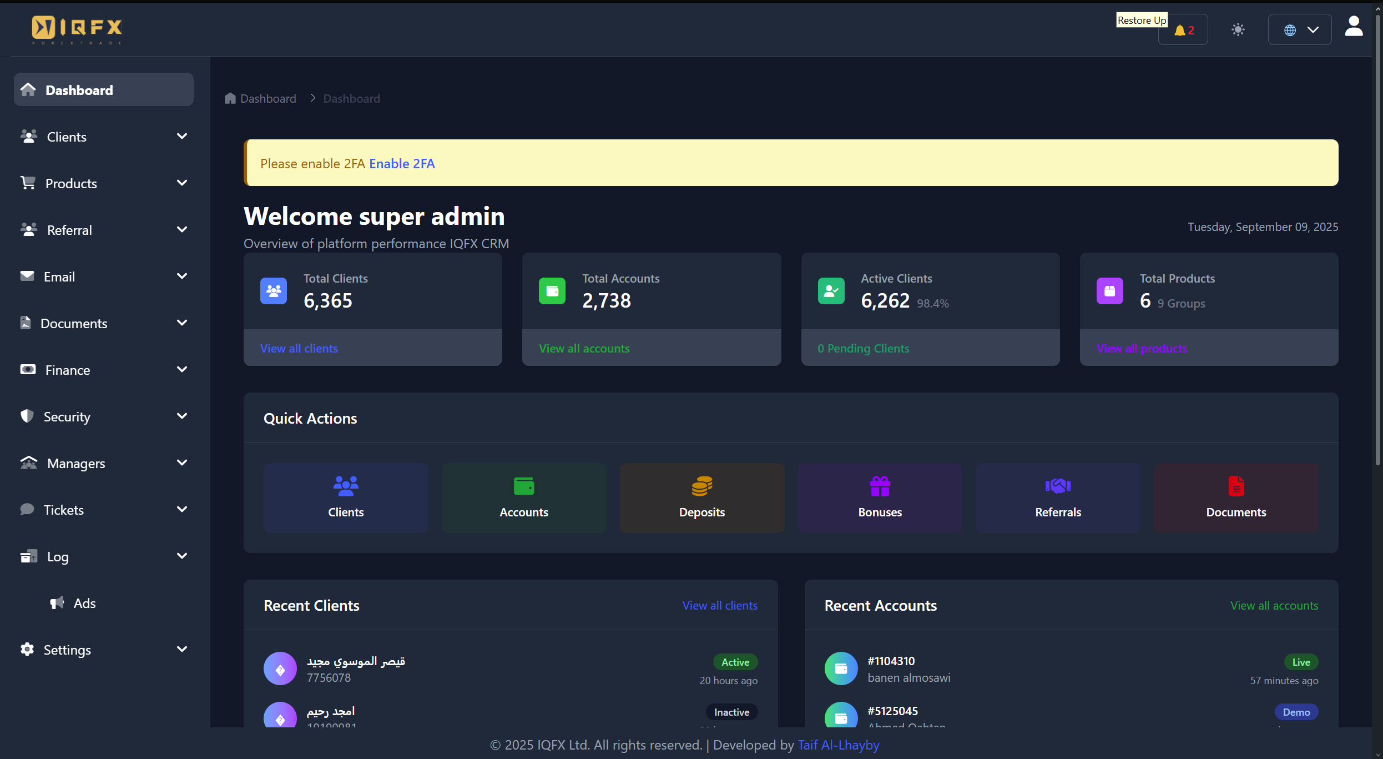Open the language globe dropdown

1300,29
